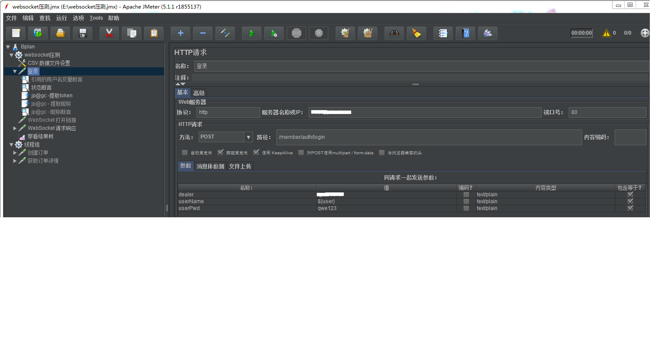
Task: Click the qwe123 value cell
Action: click(x=386, y=208)
